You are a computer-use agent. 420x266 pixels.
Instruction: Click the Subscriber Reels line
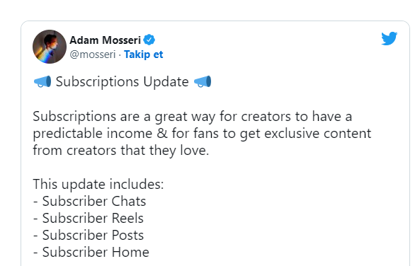89,218
